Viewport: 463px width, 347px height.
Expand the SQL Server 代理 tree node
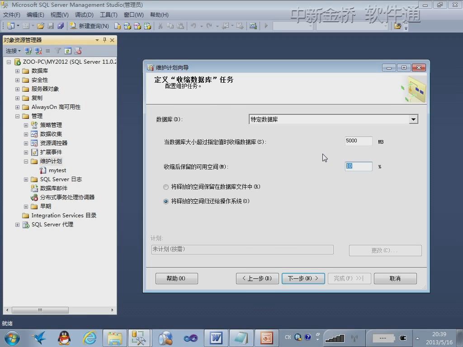18,225
